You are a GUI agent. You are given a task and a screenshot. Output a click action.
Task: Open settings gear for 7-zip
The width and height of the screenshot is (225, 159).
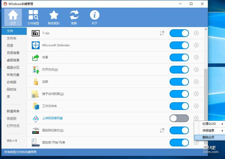click(196, 33)
